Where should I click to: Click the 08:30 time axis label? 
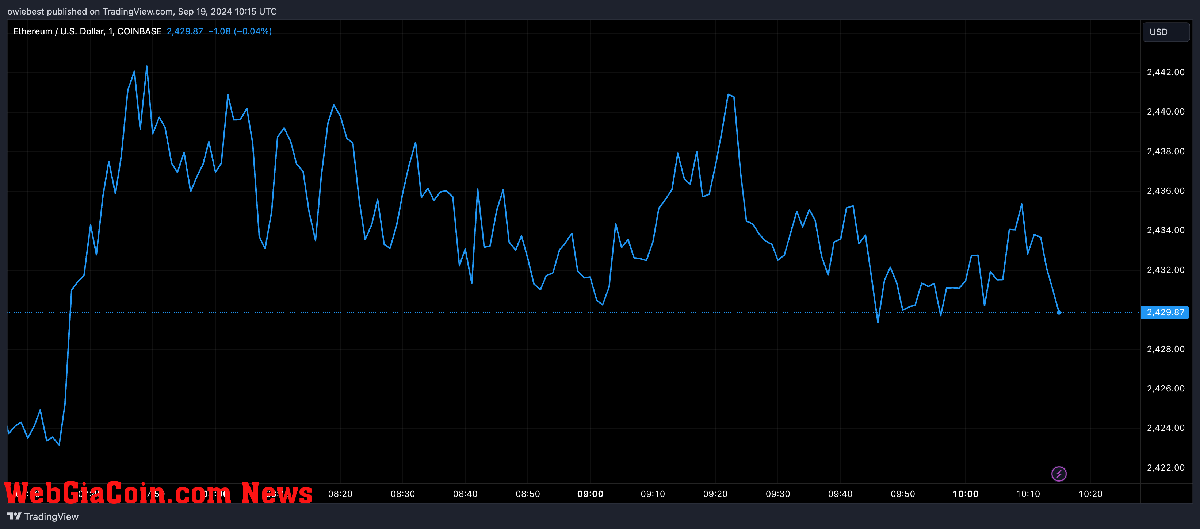[x=402, y=494]
